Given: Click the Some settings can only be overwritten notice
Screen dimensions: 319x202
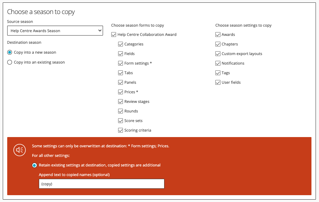Looking at the screenshot, I should 101,146.
